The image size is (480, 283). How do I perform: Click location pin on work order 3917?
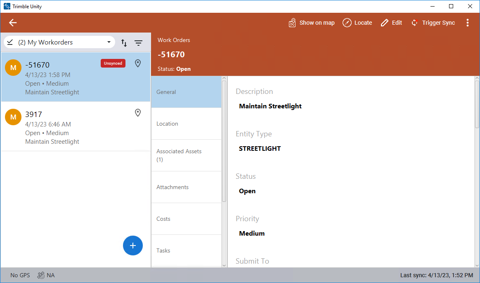[138, 112]
